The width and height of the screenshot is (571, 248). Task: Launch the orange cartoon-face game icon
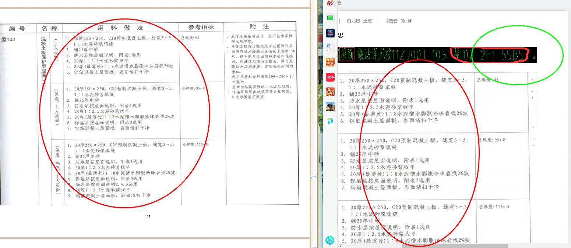tap(330, 92)
